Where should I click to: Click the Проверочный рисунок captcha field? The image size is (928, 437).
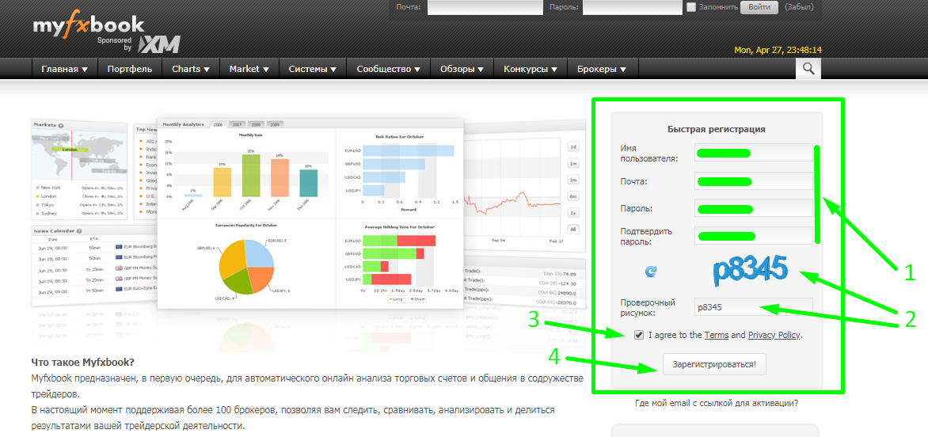(x=754, y=307)
